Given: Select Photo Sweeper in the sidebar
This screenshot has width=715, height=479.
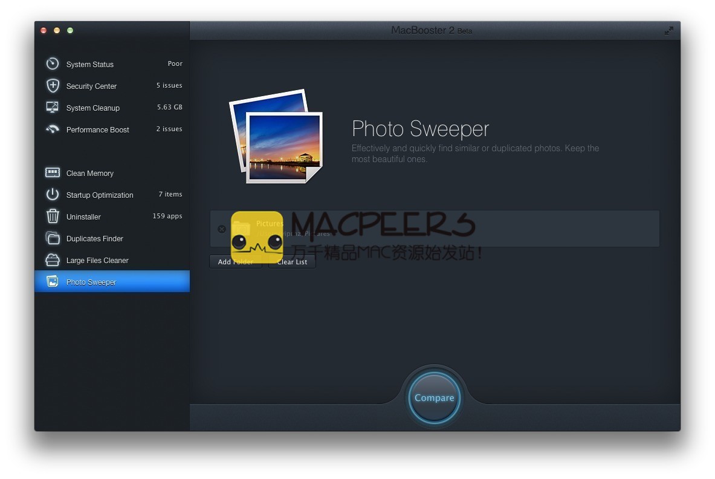Looking at the screenshot, I should point(91,282).
